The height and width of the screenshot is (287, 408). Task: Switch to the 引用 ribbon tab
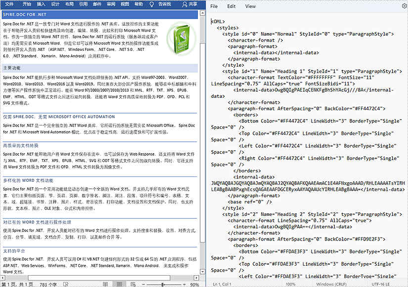(83, 4)
